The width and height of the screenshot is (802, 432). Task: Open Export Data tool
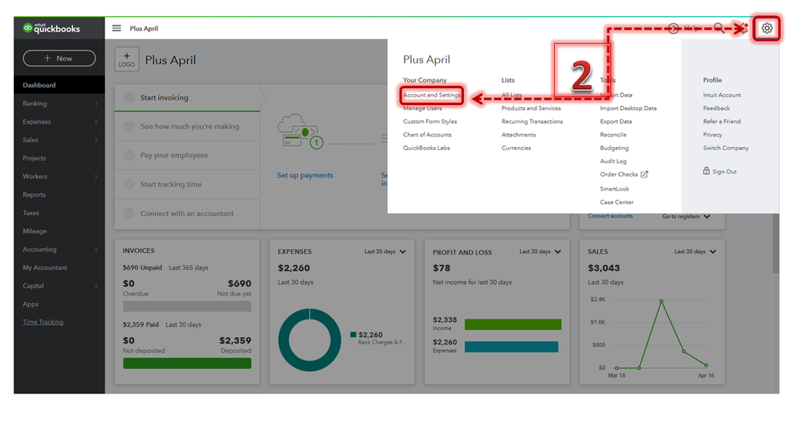(616, 122)
